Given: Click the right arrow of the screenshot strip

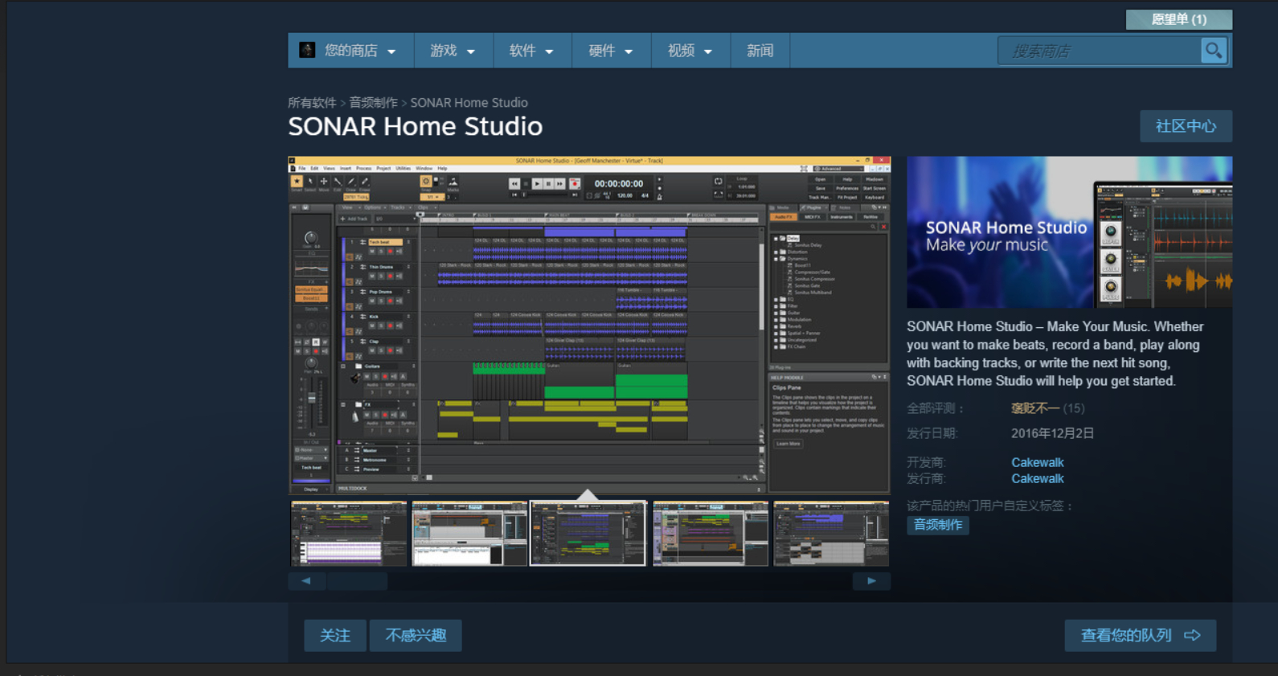Looking at the screenshot, I should click(x=871, y=581).
